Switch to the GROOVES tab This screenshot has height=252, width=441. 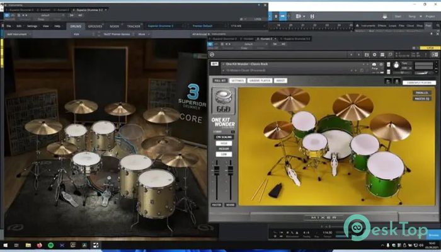[x=95, y=26]
